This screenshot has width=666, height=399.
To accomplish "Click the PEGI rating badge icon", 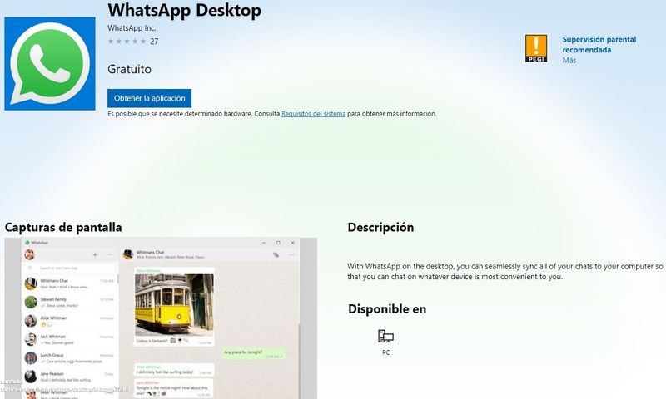I will pyautogui.click(x=536, y=48).
